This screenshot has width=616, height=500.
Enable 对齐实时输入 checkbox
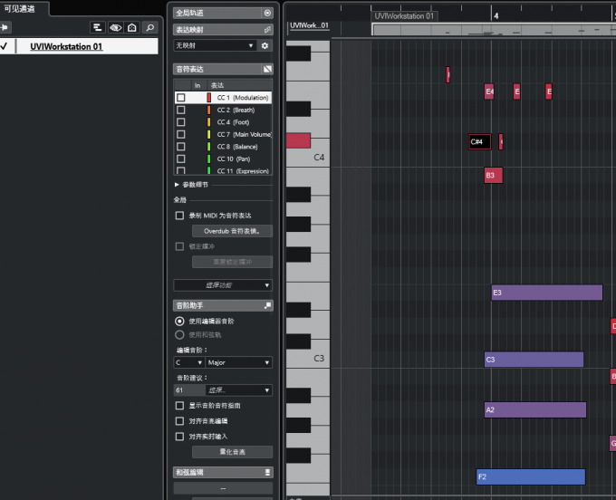[179, 437]
